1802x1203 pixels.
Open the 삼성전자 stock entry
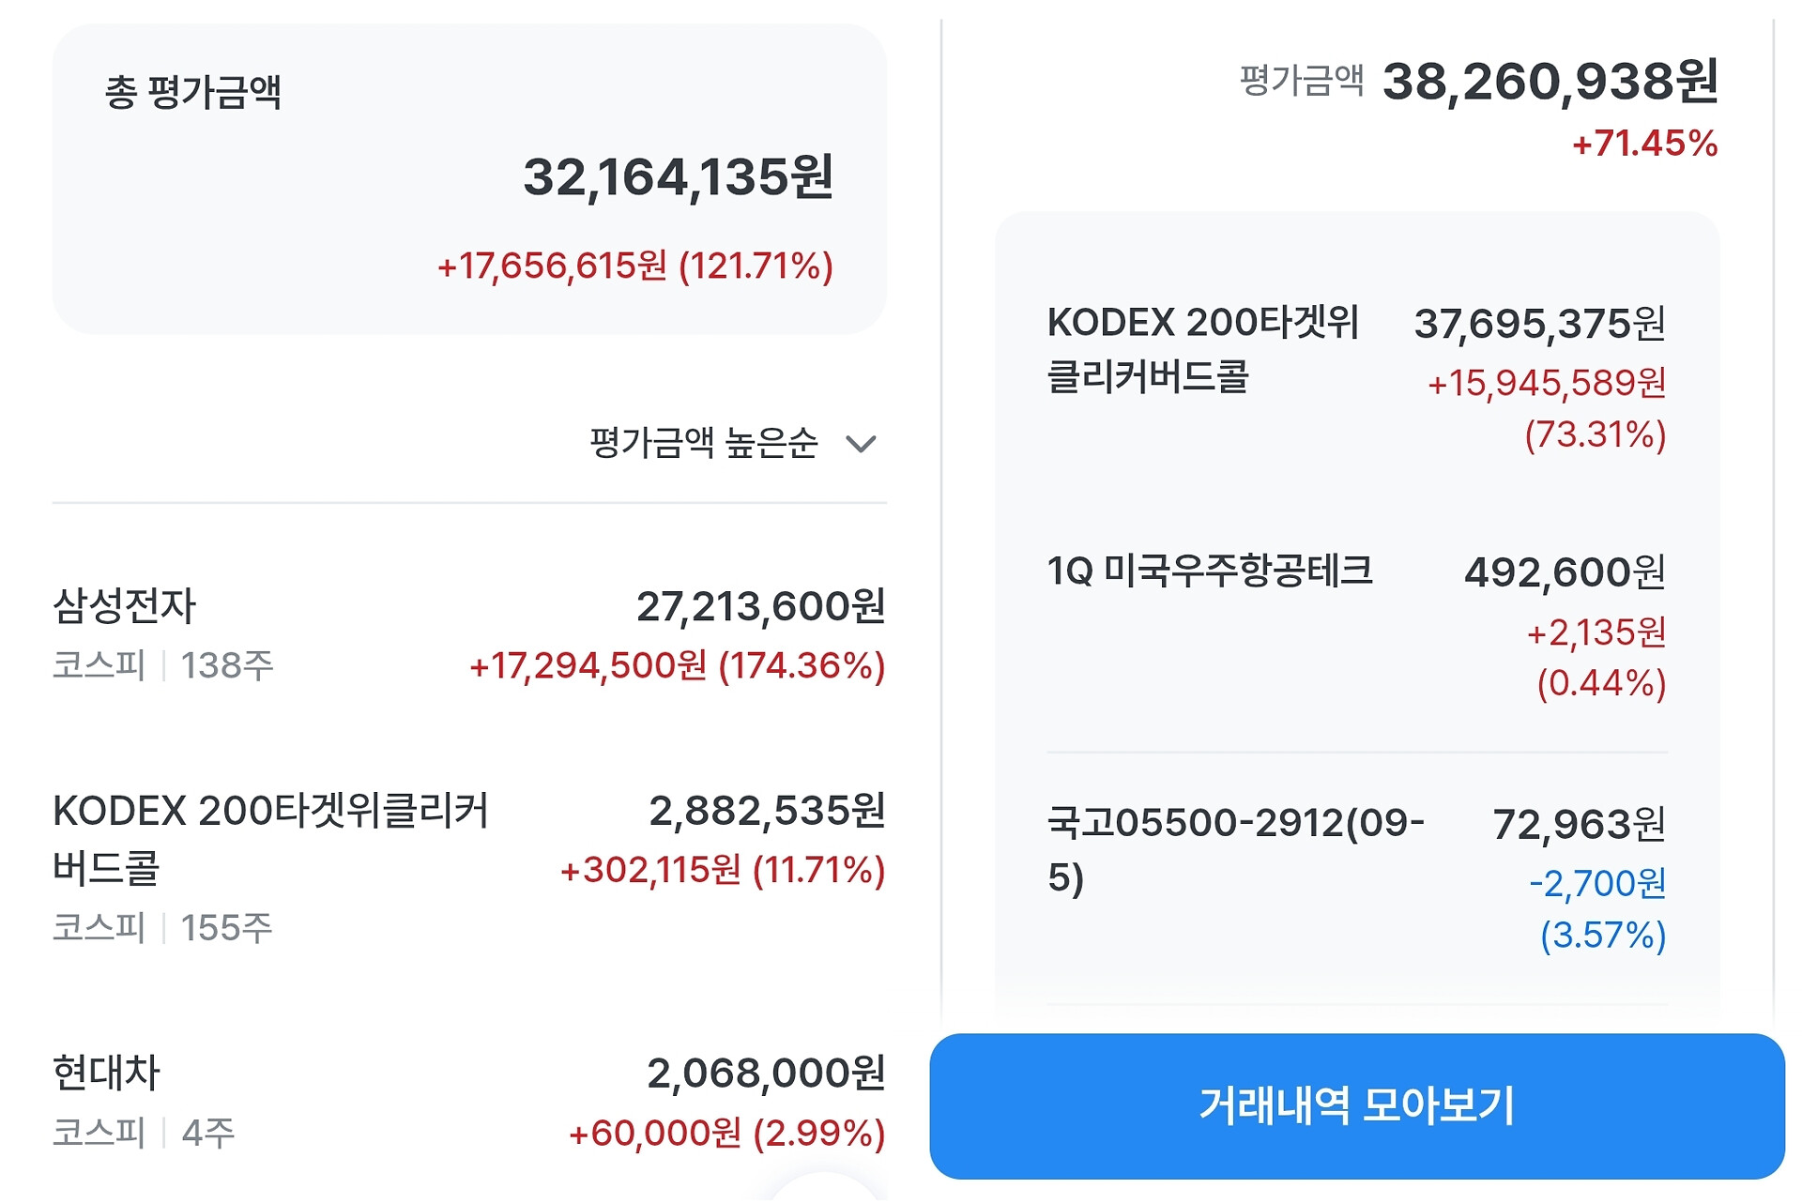coord(125,605)
